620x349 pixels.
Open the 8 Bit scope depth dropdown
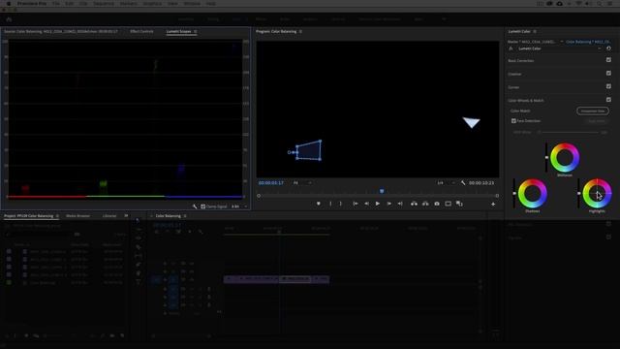(x=239, y=206)
